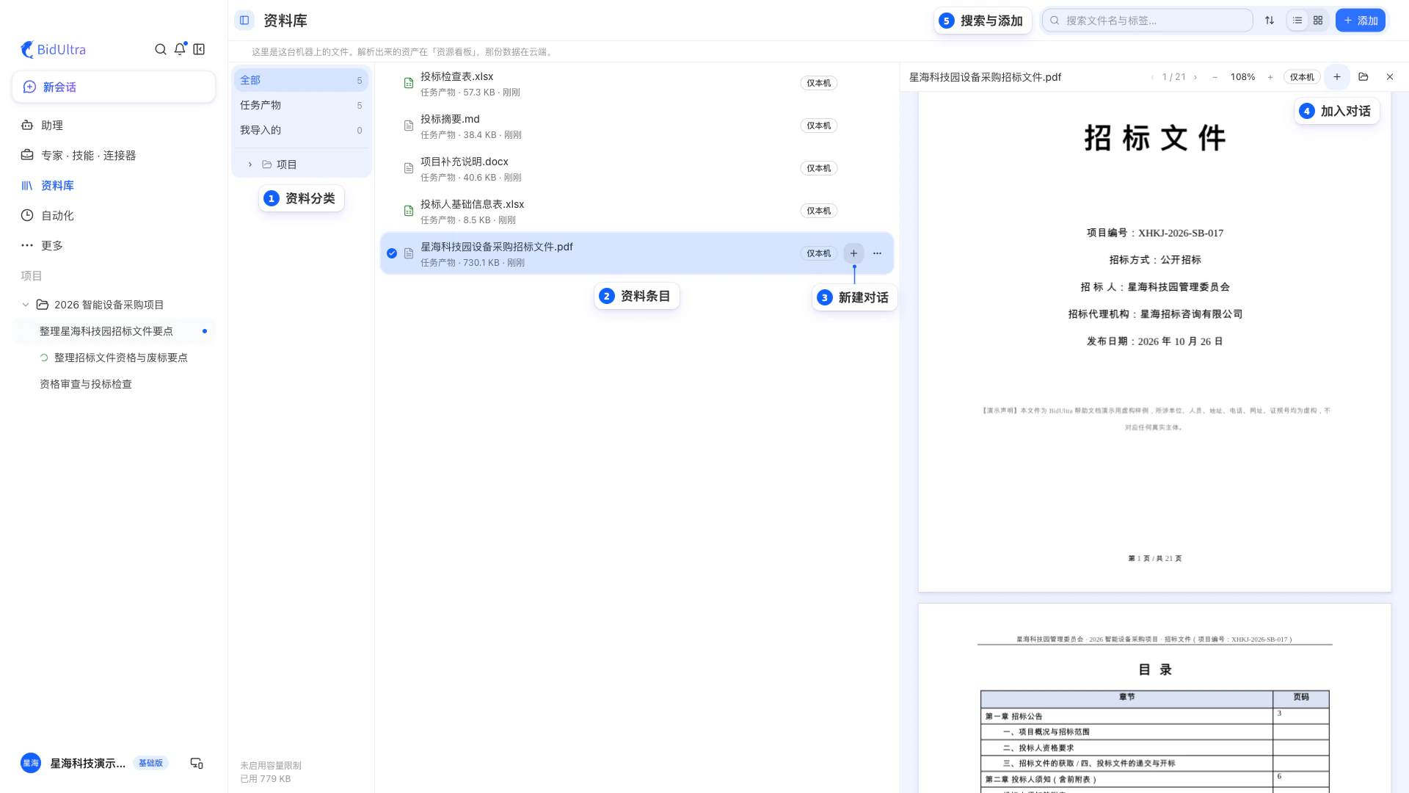Select the 全部 category
The height and width of the screenshot is (793, 1409).
[x=301, y=80]
